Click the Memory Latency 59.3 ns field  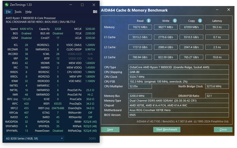point(217,27)
